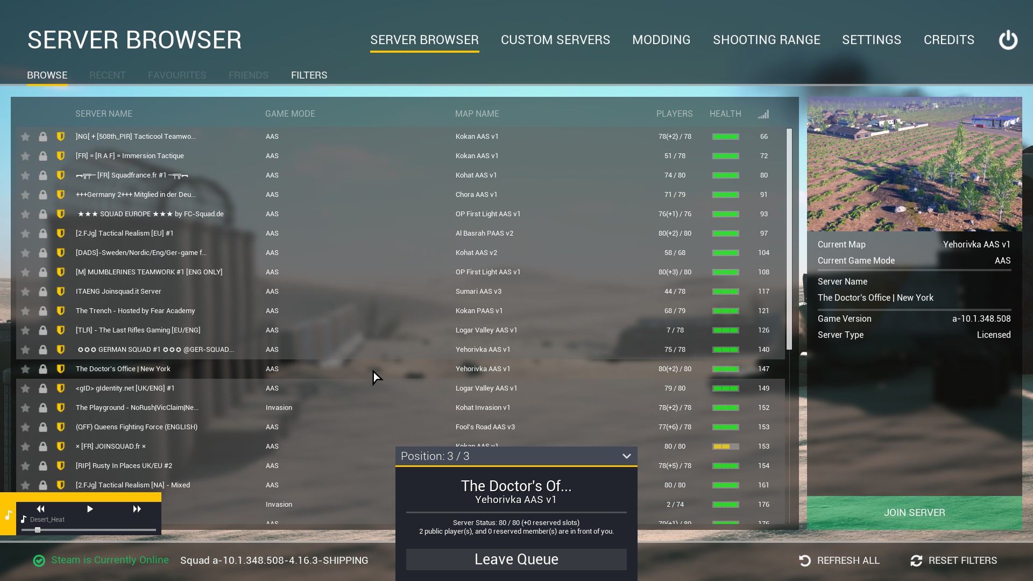Adjust the music volume slider
This screenshot has height=581, width=1033.
click(38, 530)
